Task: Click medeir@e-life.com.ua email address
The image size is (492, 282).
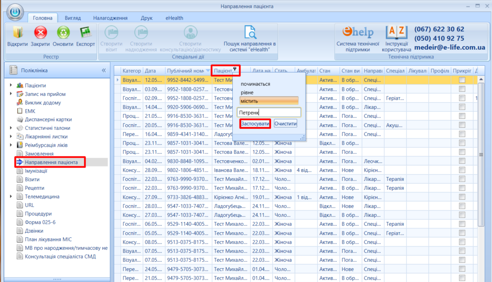Action: point(450,48)
